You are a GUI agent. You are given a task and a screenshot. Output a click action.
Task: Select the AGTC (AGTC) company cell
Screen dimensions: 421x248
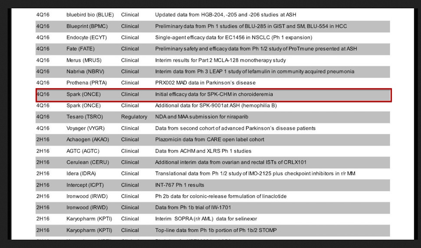82,151
